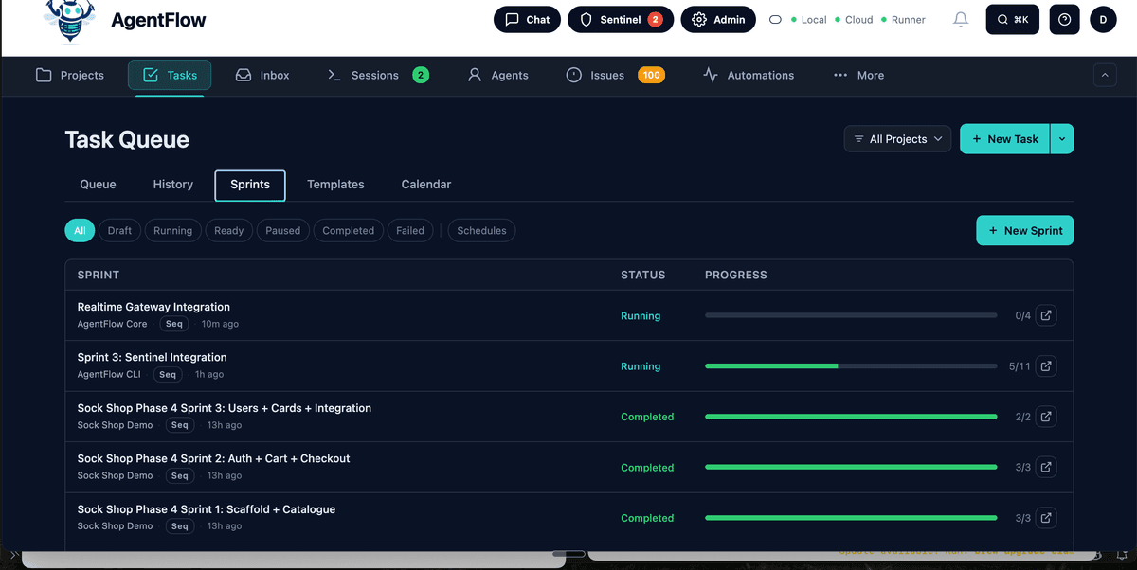Open the Issues navigation item
Image resolution: width=1137 pixels, height=570 pixels.
point(607,76)
